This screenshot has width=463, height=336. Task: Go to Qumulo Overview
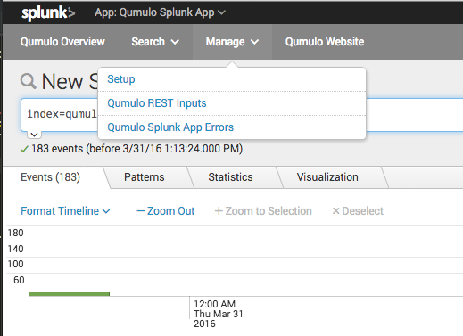click(x=62, y=42)
